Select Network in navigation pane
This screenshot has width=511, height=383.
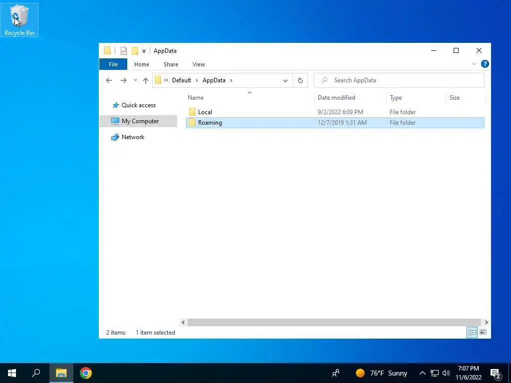[x=138, y=137]
